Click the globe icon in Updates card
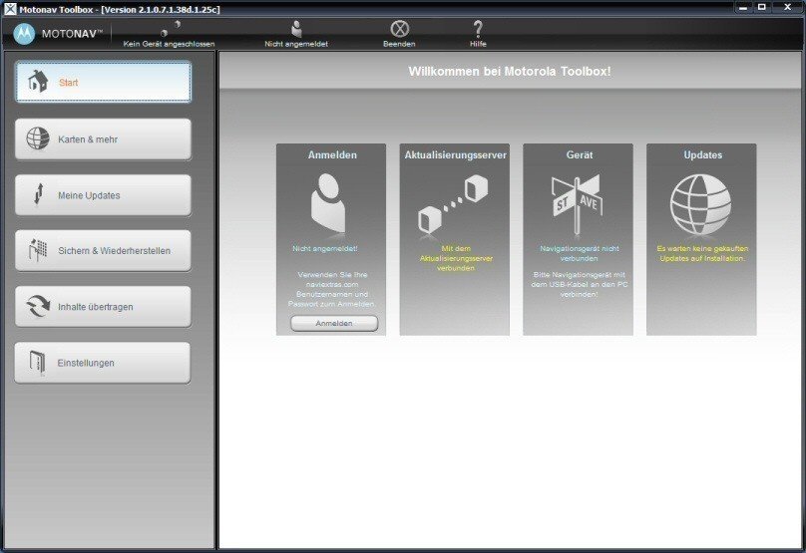This screenshot has width=806, height=553. tap(700, 204)
